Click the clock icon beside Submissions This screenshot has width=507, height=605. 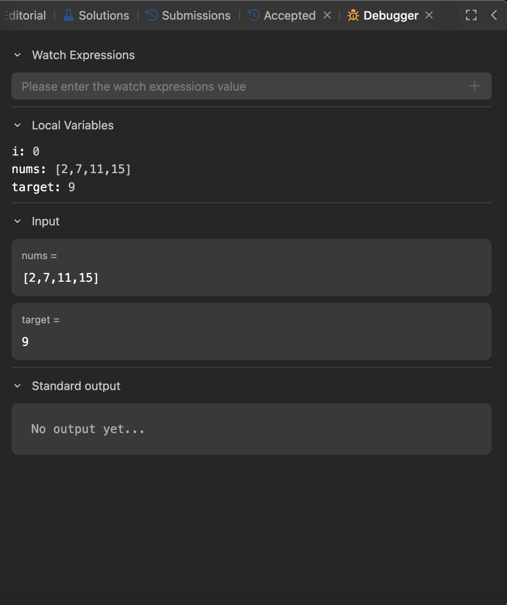[151, 16]
